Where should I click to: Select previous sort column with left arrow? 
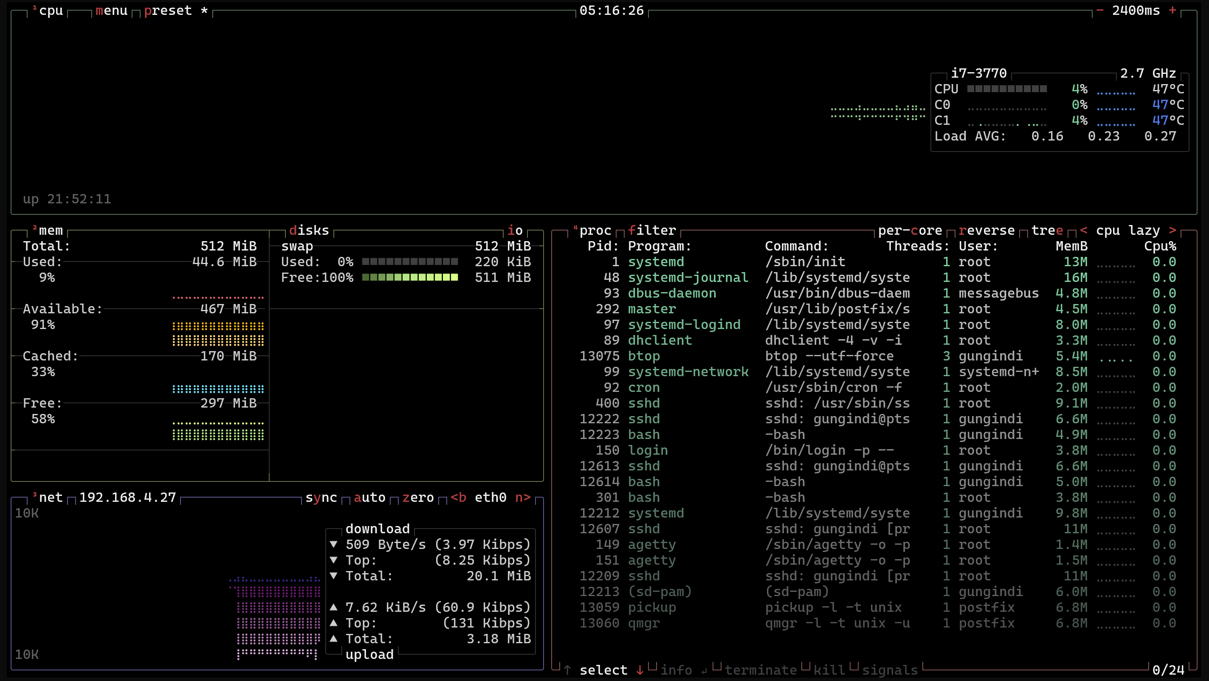(x=1084, y=231)
